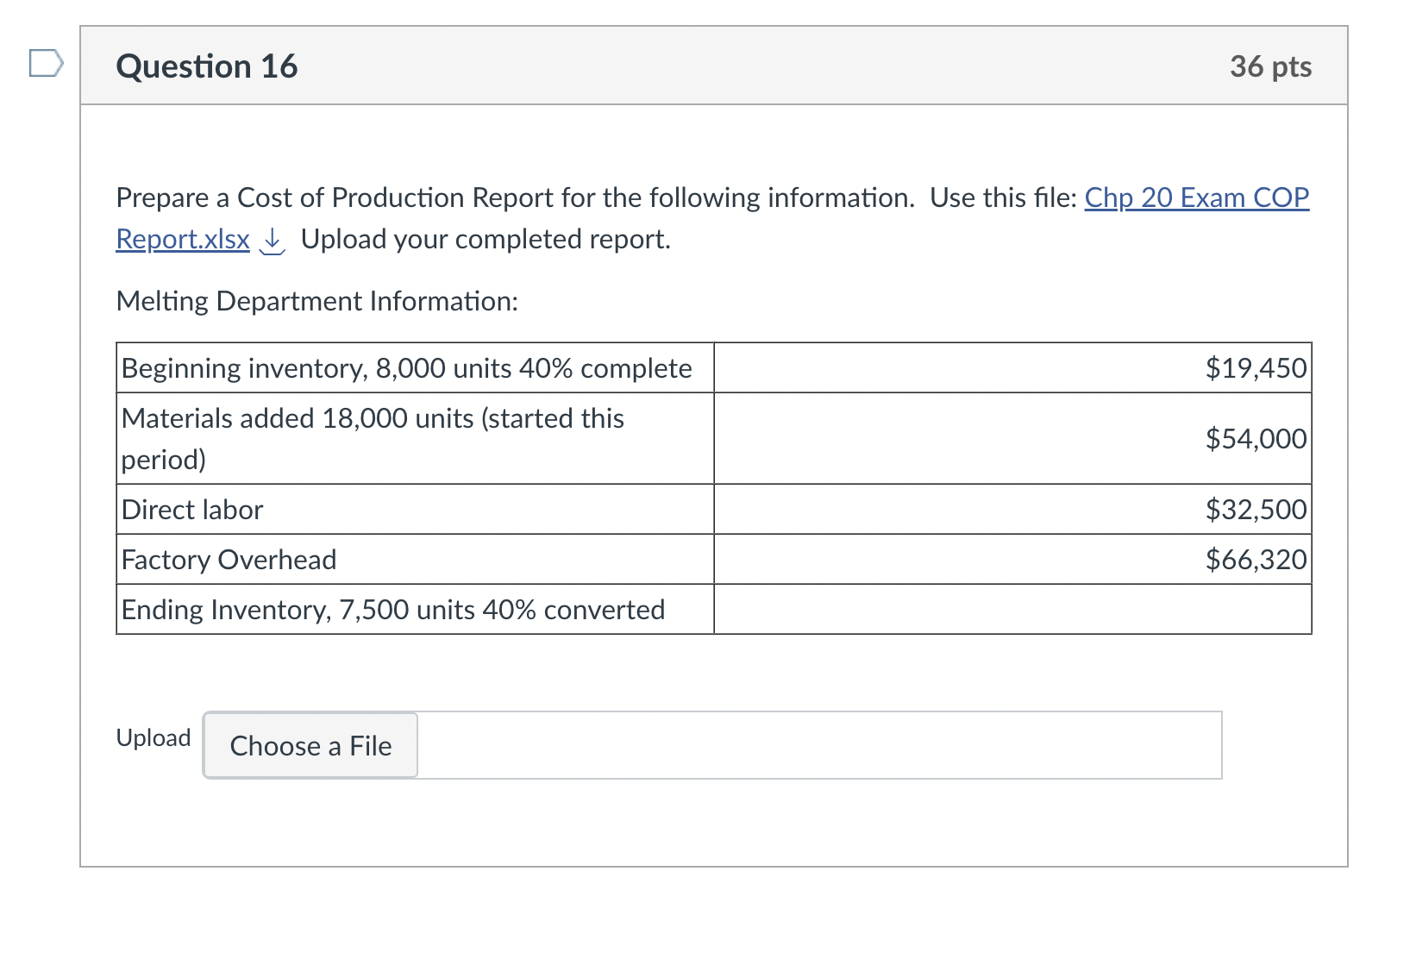Click the Choose a File button
Screen dimensions: 1416x959
(309, 745)
